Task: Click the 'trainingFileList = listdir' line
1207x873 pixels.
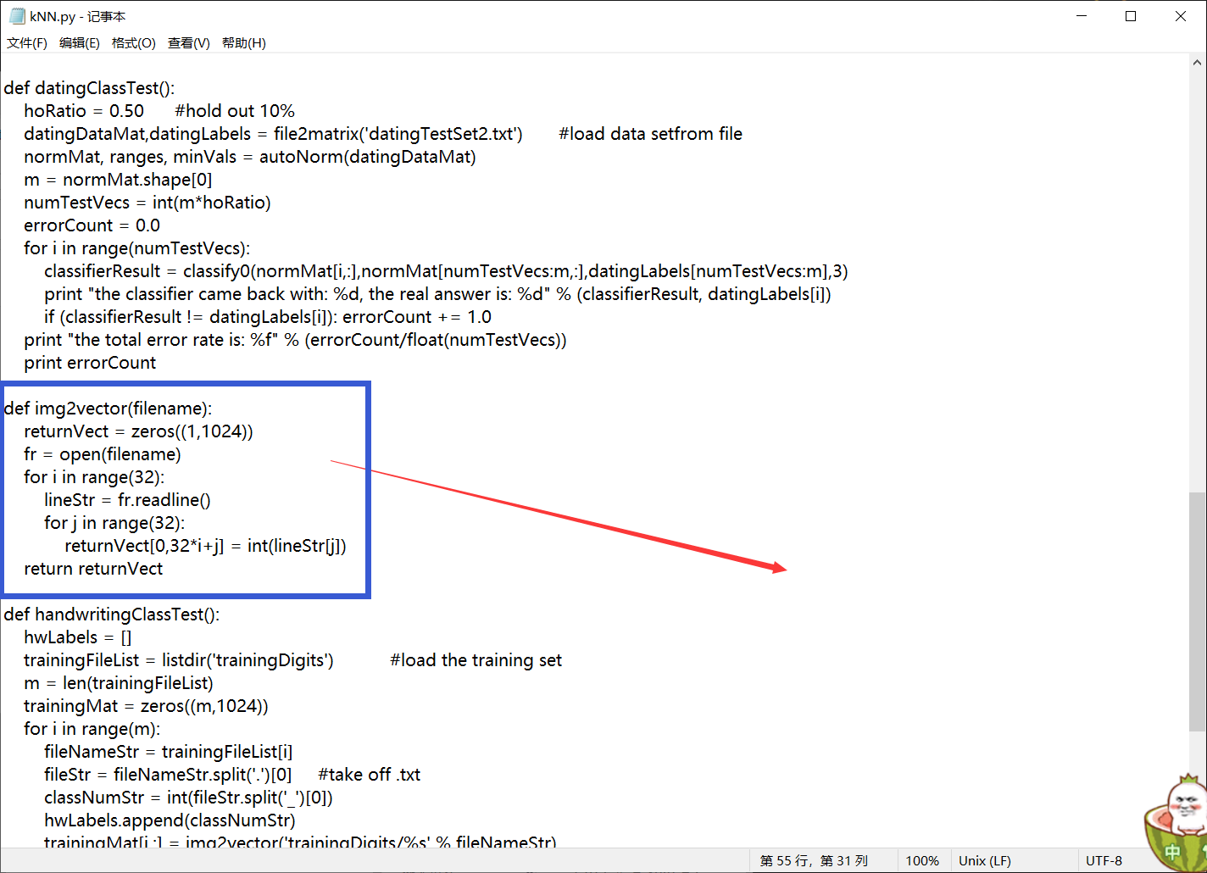Action: coord(179,660)
